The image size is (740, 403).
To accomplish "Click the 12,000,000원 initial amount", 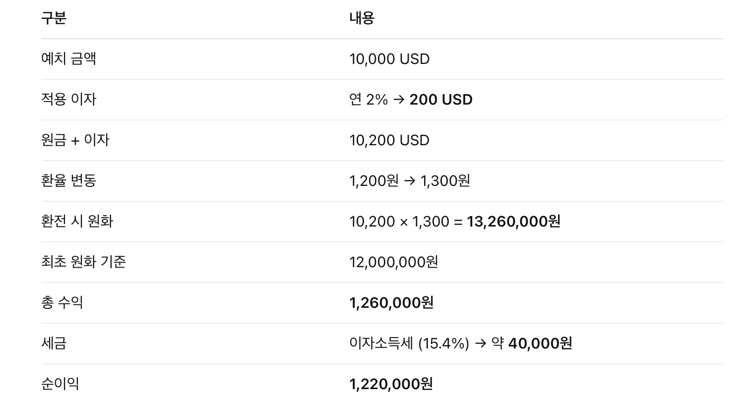I will point(394,262).
